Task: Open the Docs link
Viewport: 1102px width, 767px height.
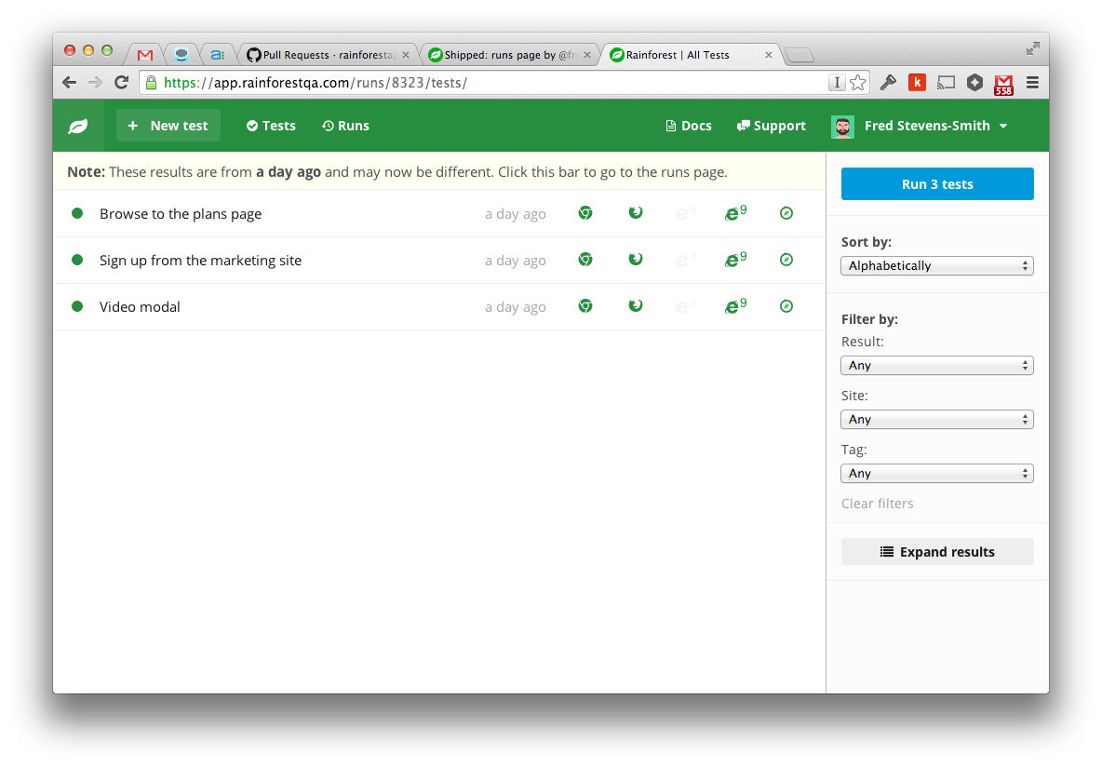Action: (688, 126)
